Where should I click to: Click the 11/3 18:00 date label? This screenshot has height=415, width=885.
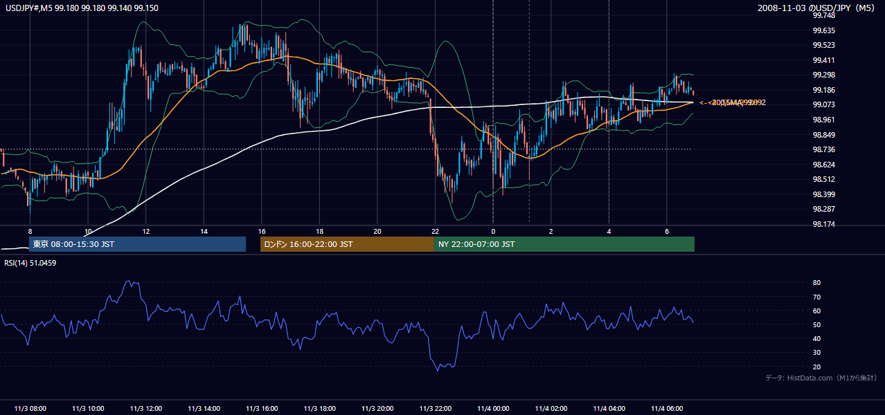point(319,408)
